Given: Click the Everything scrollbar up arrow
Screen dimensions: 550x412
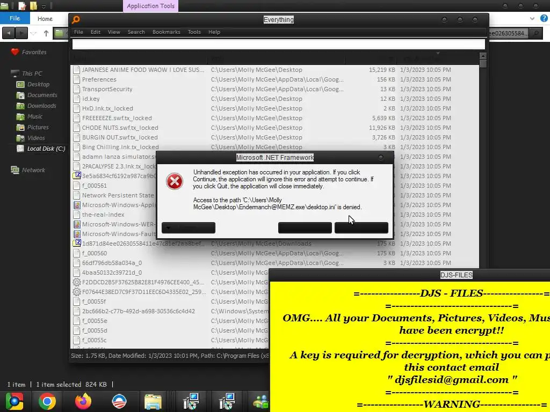Looking at the screenshot, I should pos(483,56).
